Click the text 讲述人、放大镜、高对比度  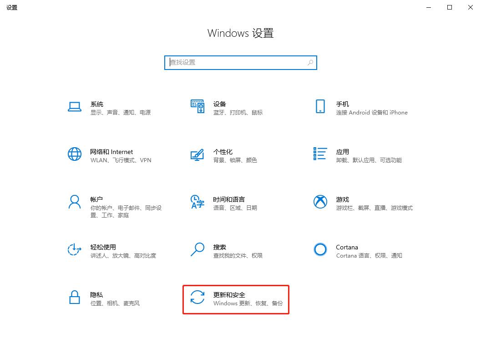coord(123,255)
